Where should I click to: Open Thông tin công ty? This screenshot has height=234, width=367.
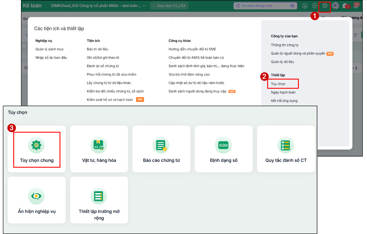coord(285,45)
